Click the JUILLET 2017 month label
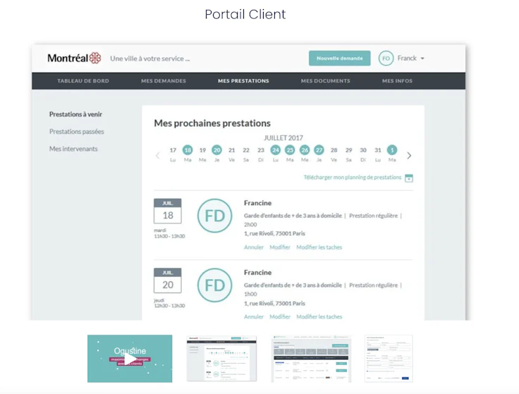Viewport: 519px width, 394px height. (283, 137)
